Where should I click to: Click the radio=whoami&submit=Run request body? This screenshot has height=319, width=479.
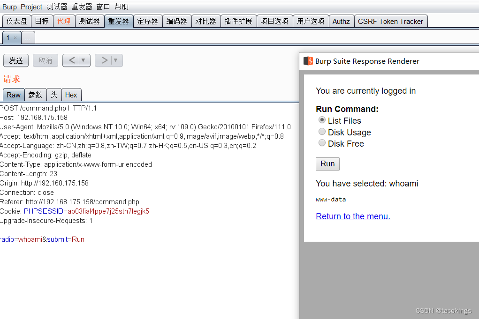42,239
